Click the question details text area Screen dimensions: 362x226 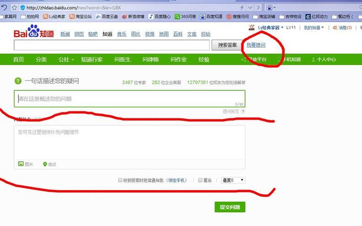129,142
